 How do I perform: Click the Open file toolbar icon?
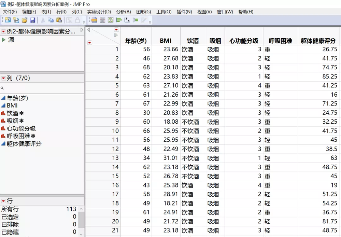point(25,20)
